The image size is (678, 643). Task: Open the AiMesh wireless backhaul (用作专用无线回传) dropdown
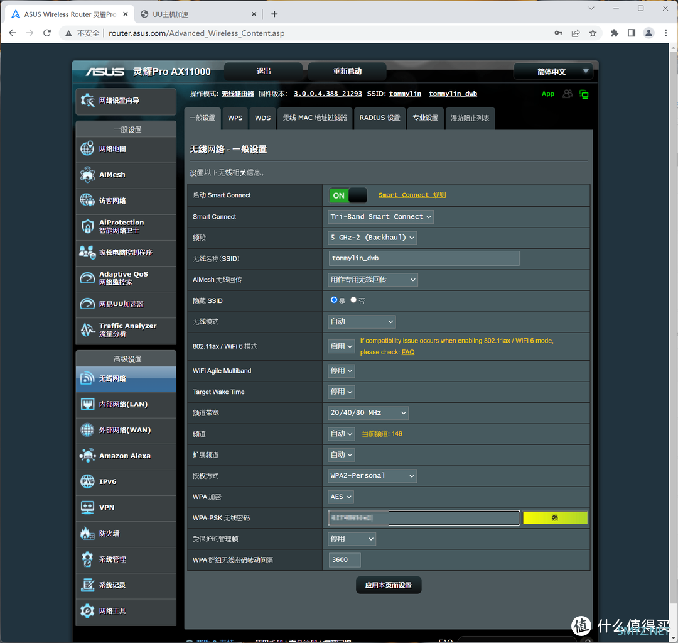(x=373, y=280)
